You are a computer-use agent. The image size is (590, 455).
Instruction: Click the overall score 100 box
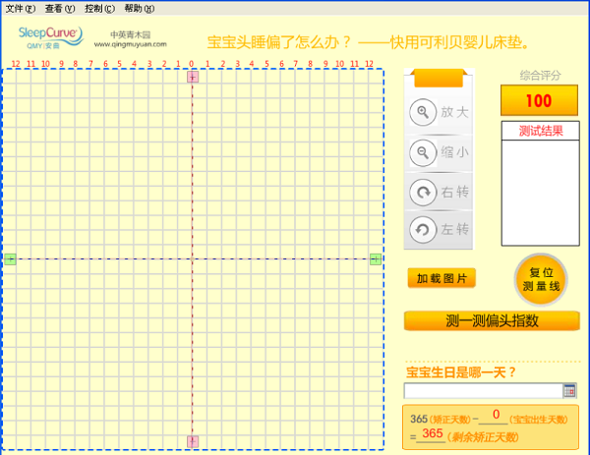(539, 100)
